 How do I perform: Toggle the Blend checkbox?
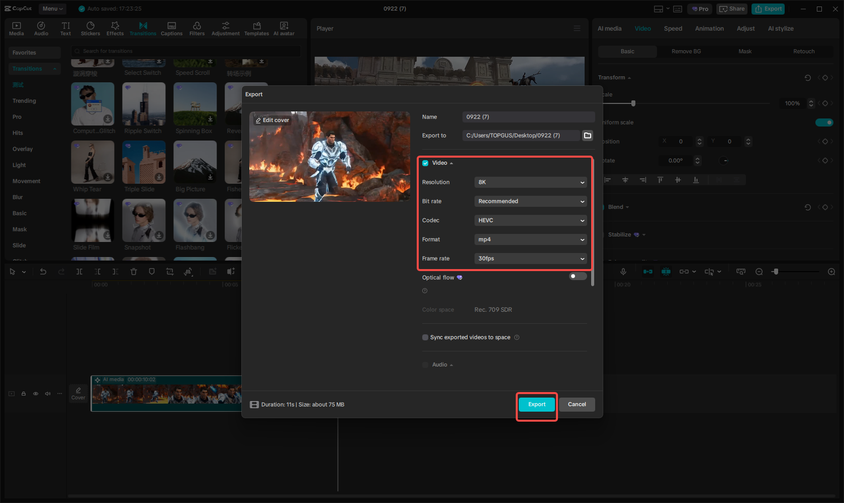pos(603,207)
